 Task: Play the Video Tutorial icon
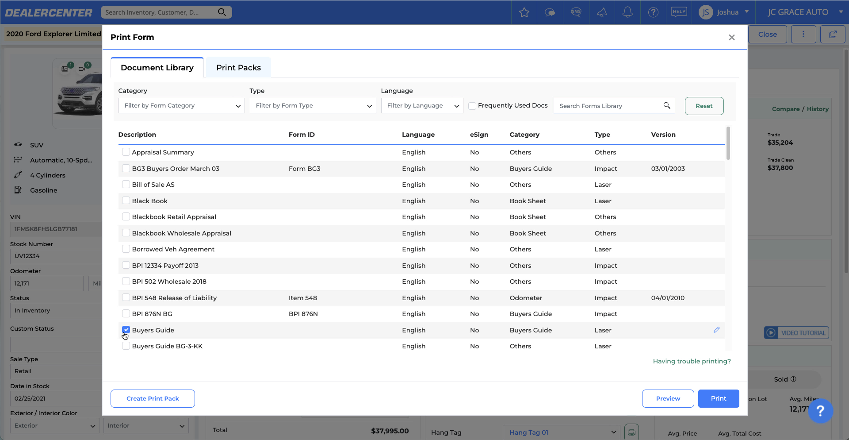click(x=771, y=333)
